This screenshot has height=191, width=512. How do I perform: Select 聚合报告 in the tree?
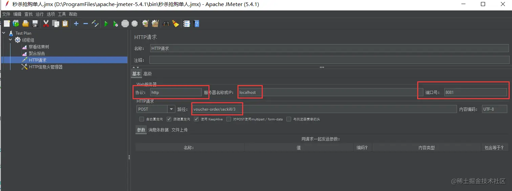click(x=37, y=53)
